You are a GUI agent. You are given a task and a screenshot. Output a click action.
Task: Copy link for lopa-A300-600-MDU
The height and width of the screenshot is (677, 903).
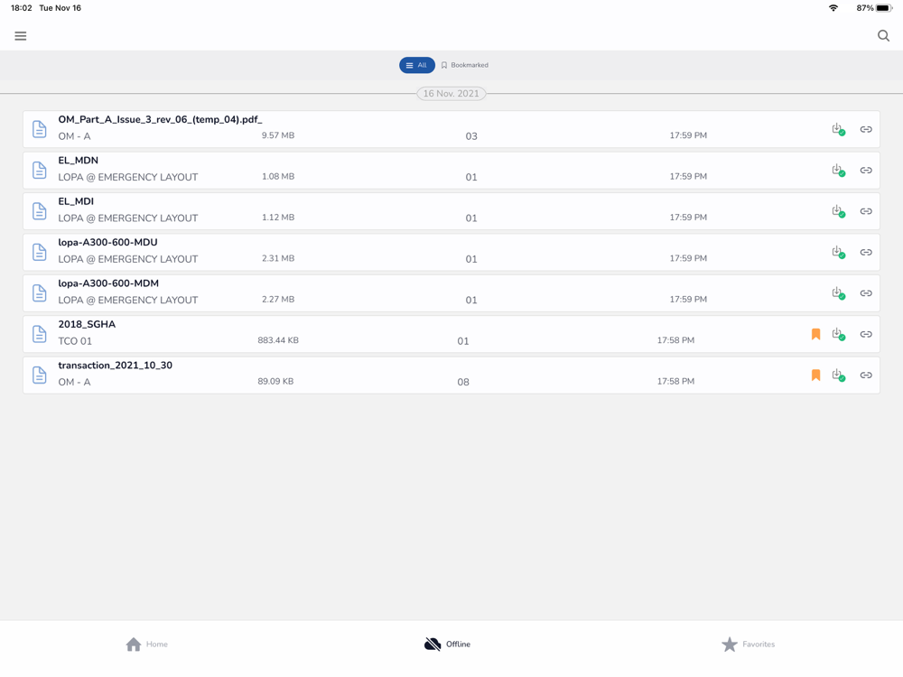(866, 252)
